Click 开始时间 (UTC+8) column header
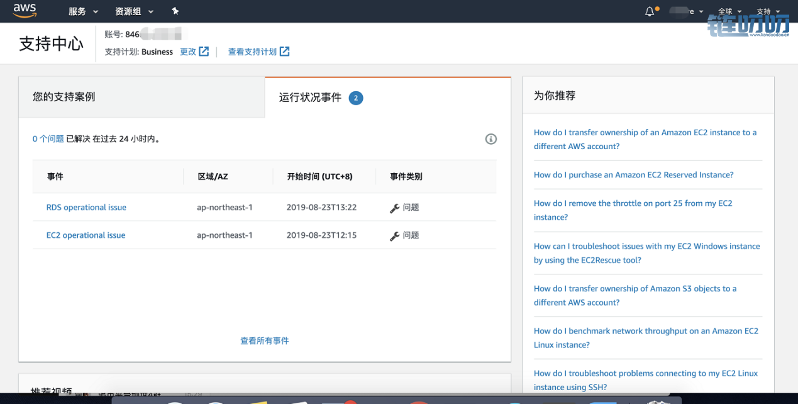Viewport: 798px width, 404px height. point(320,176)
